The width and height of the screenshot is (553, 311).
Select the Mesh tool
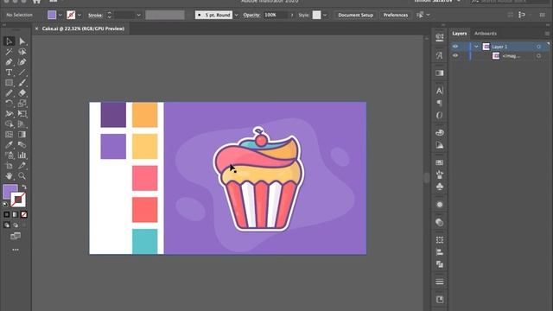point(9,135)
